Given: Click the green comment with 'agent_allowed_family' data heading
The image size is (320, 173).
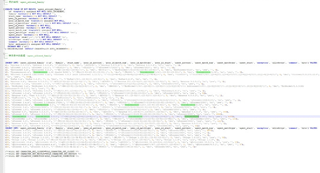Looking at the screenshot, I should pyautogui.click(x=29, y=56).
